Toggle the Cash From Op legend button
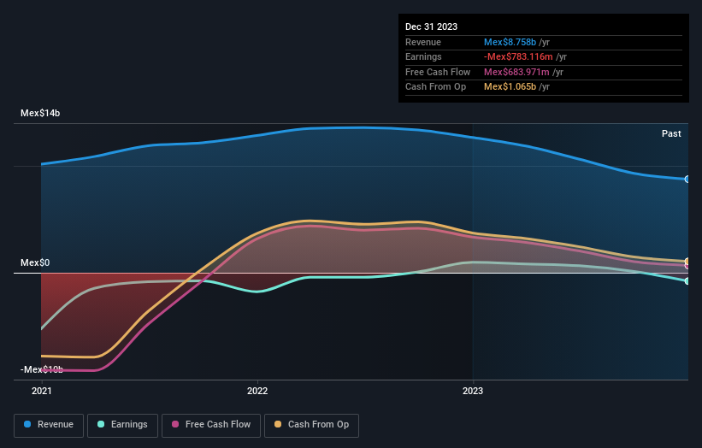This screenshot has width=702, height=448. click(x=311, y=425)
